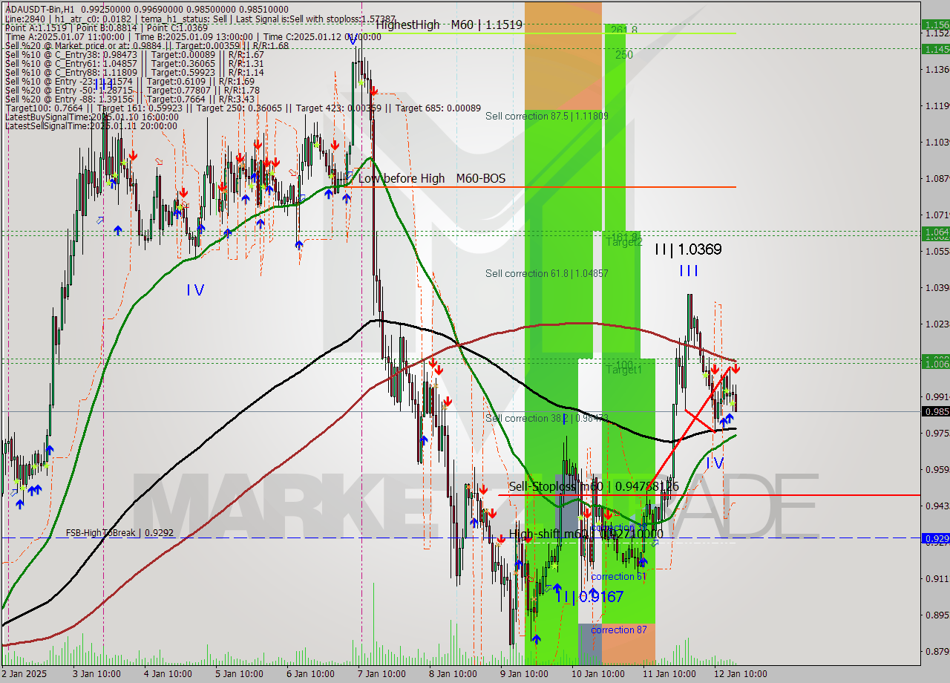Click the '5 Jan 10:00' time label
The height and width of the screenshot is (683, 950).
[238, 674]
